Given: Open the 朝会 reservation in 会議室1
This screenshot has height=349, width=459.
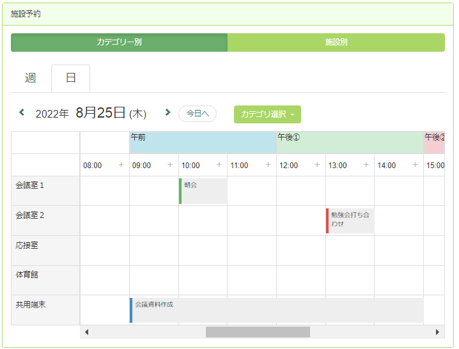Looking at the screenshot, I should 203,190.
